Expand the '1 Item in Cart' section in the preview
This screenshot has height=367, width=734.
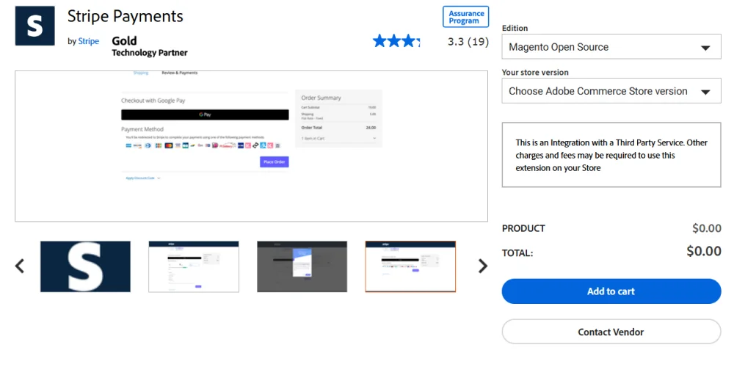coord(338,138)
